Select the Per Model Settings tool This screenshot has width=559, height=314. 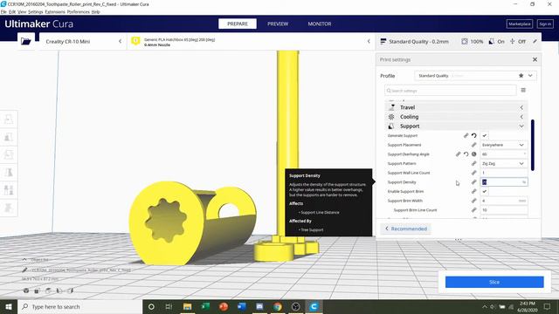coord(9,190)
